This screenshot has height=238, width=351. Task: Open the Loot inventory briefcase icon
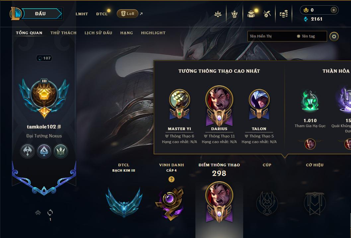[251, 14]
